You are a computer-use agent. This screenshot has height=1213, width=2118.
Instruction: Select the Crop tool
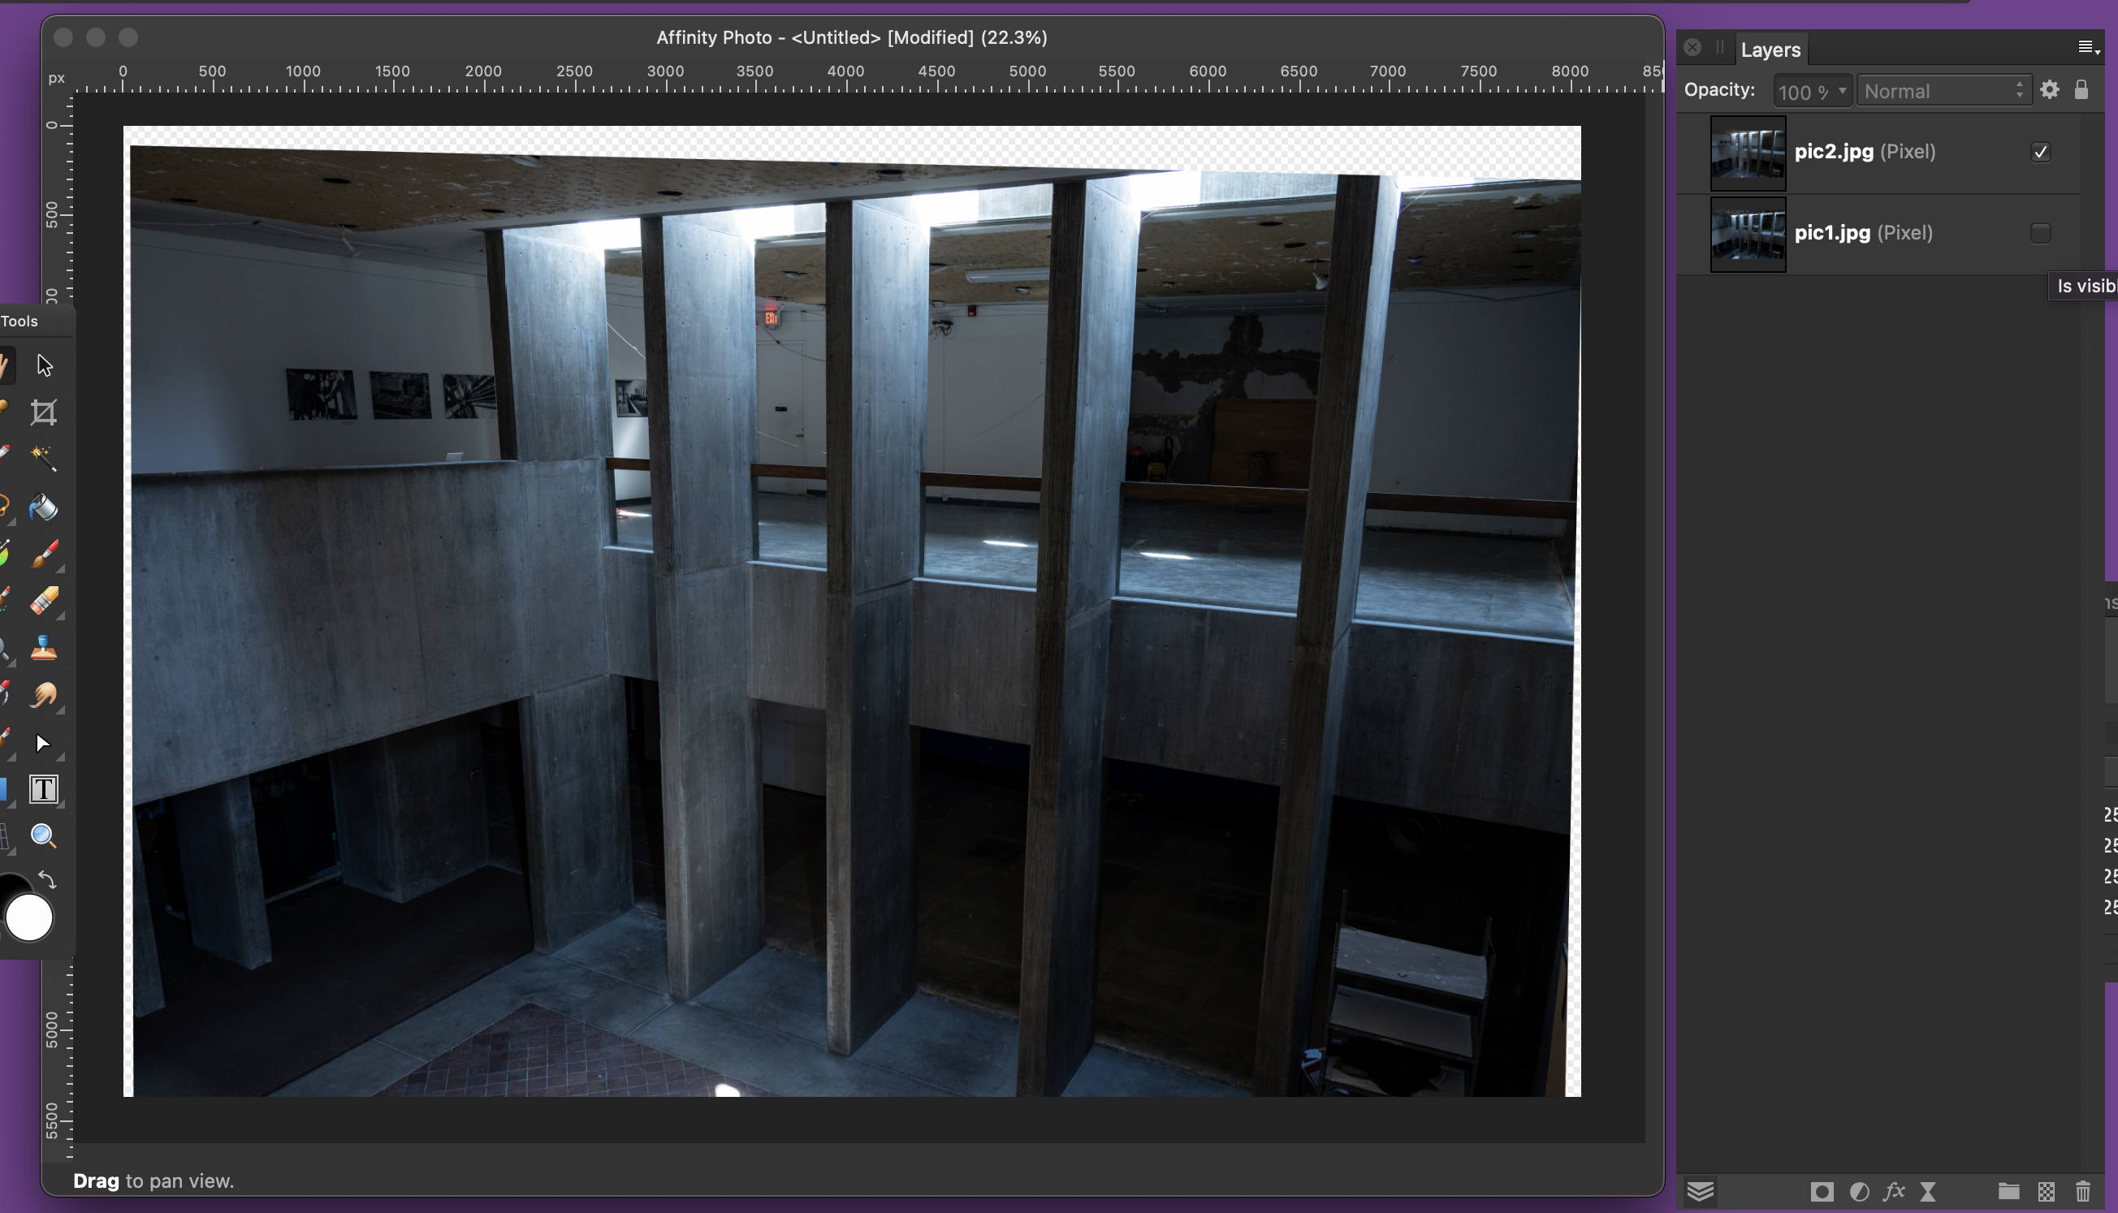(43, 412)
